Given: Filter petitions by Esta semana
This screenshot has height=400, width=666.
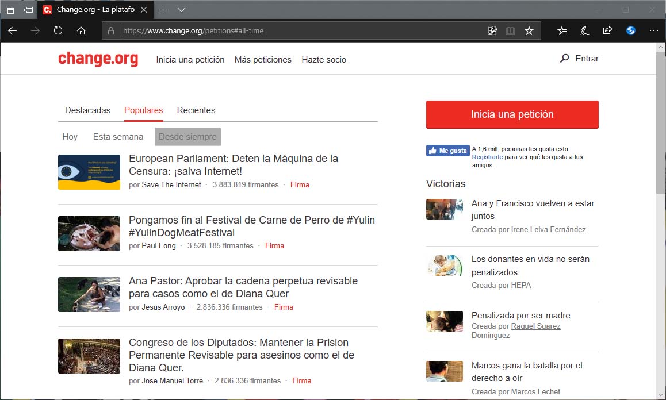Looking at the screenshot, I should click(118, 137).
